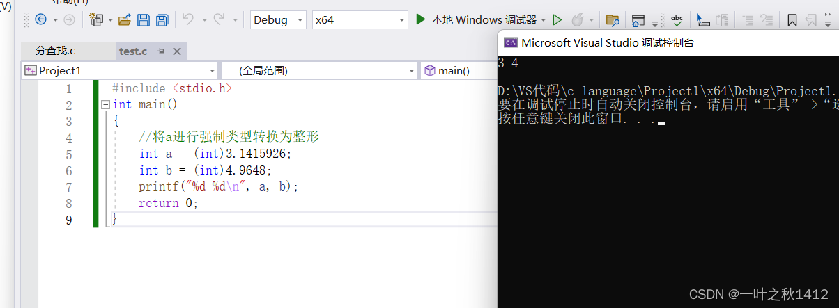The height and width of the screenshot is (308, 839).
Task: Click the console window title bar icon
Action: click(510, 42)
